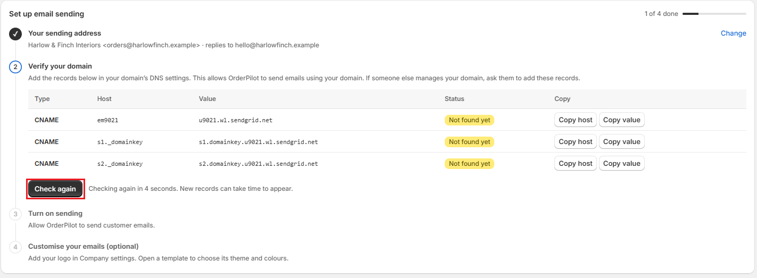Click 'Not found yet' status for em9021
Image resolution: width=757 pixels, height=278 pixels.
coord(470,120)
